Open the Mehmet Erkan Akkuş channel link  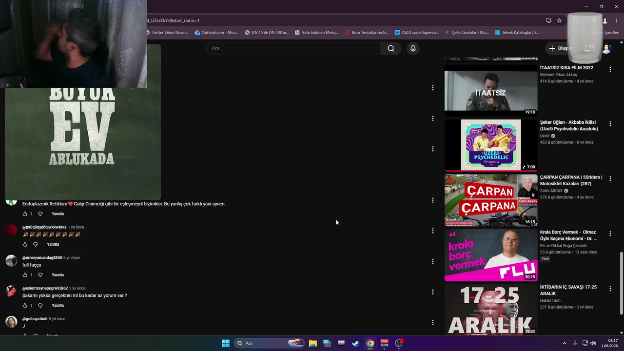558,75
